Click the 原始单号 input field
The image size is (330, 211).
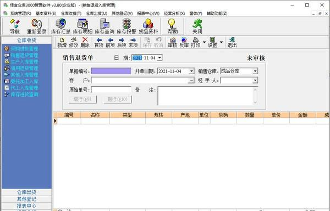tap(111, 90)
